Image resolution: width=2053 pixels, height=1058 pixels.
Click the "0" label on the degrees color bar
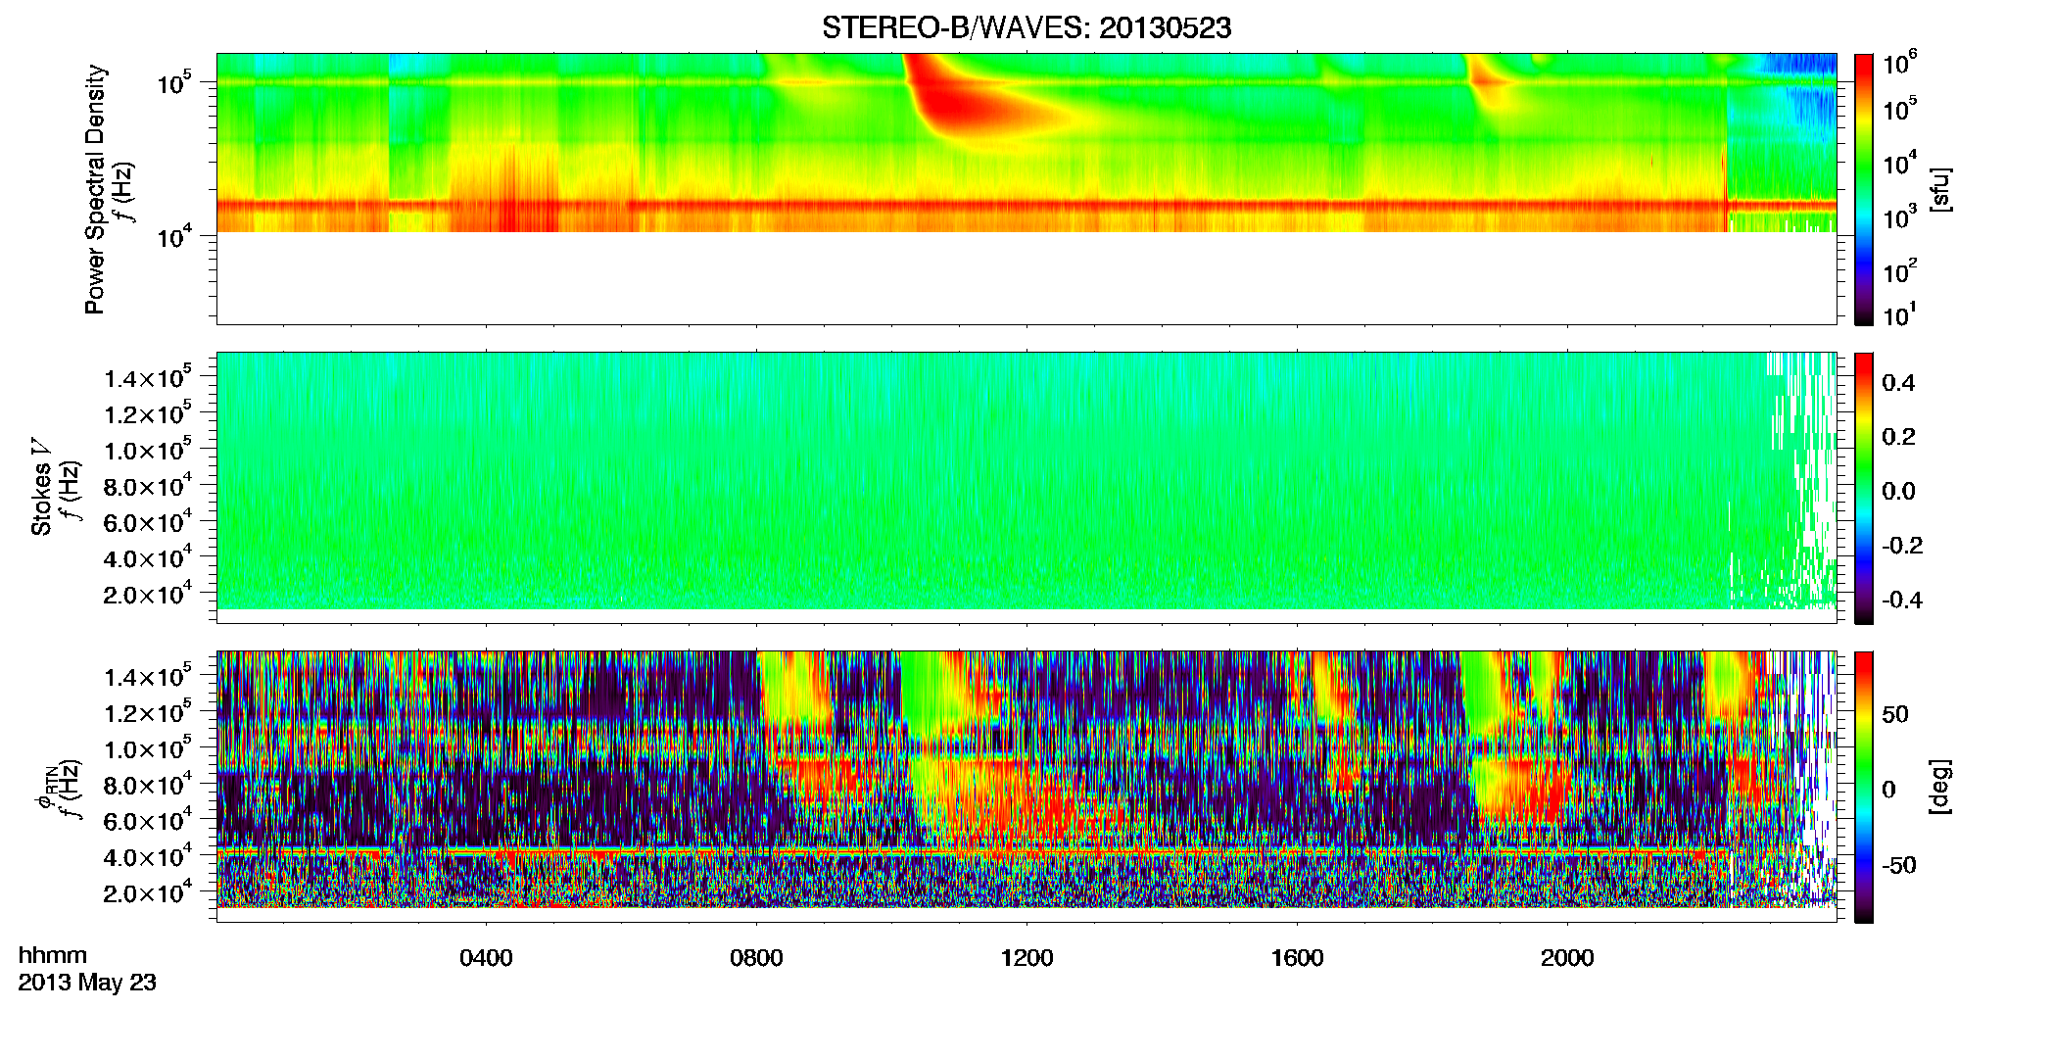[1888, 790]
